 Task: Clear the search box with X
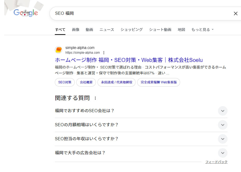click(235, 13)
